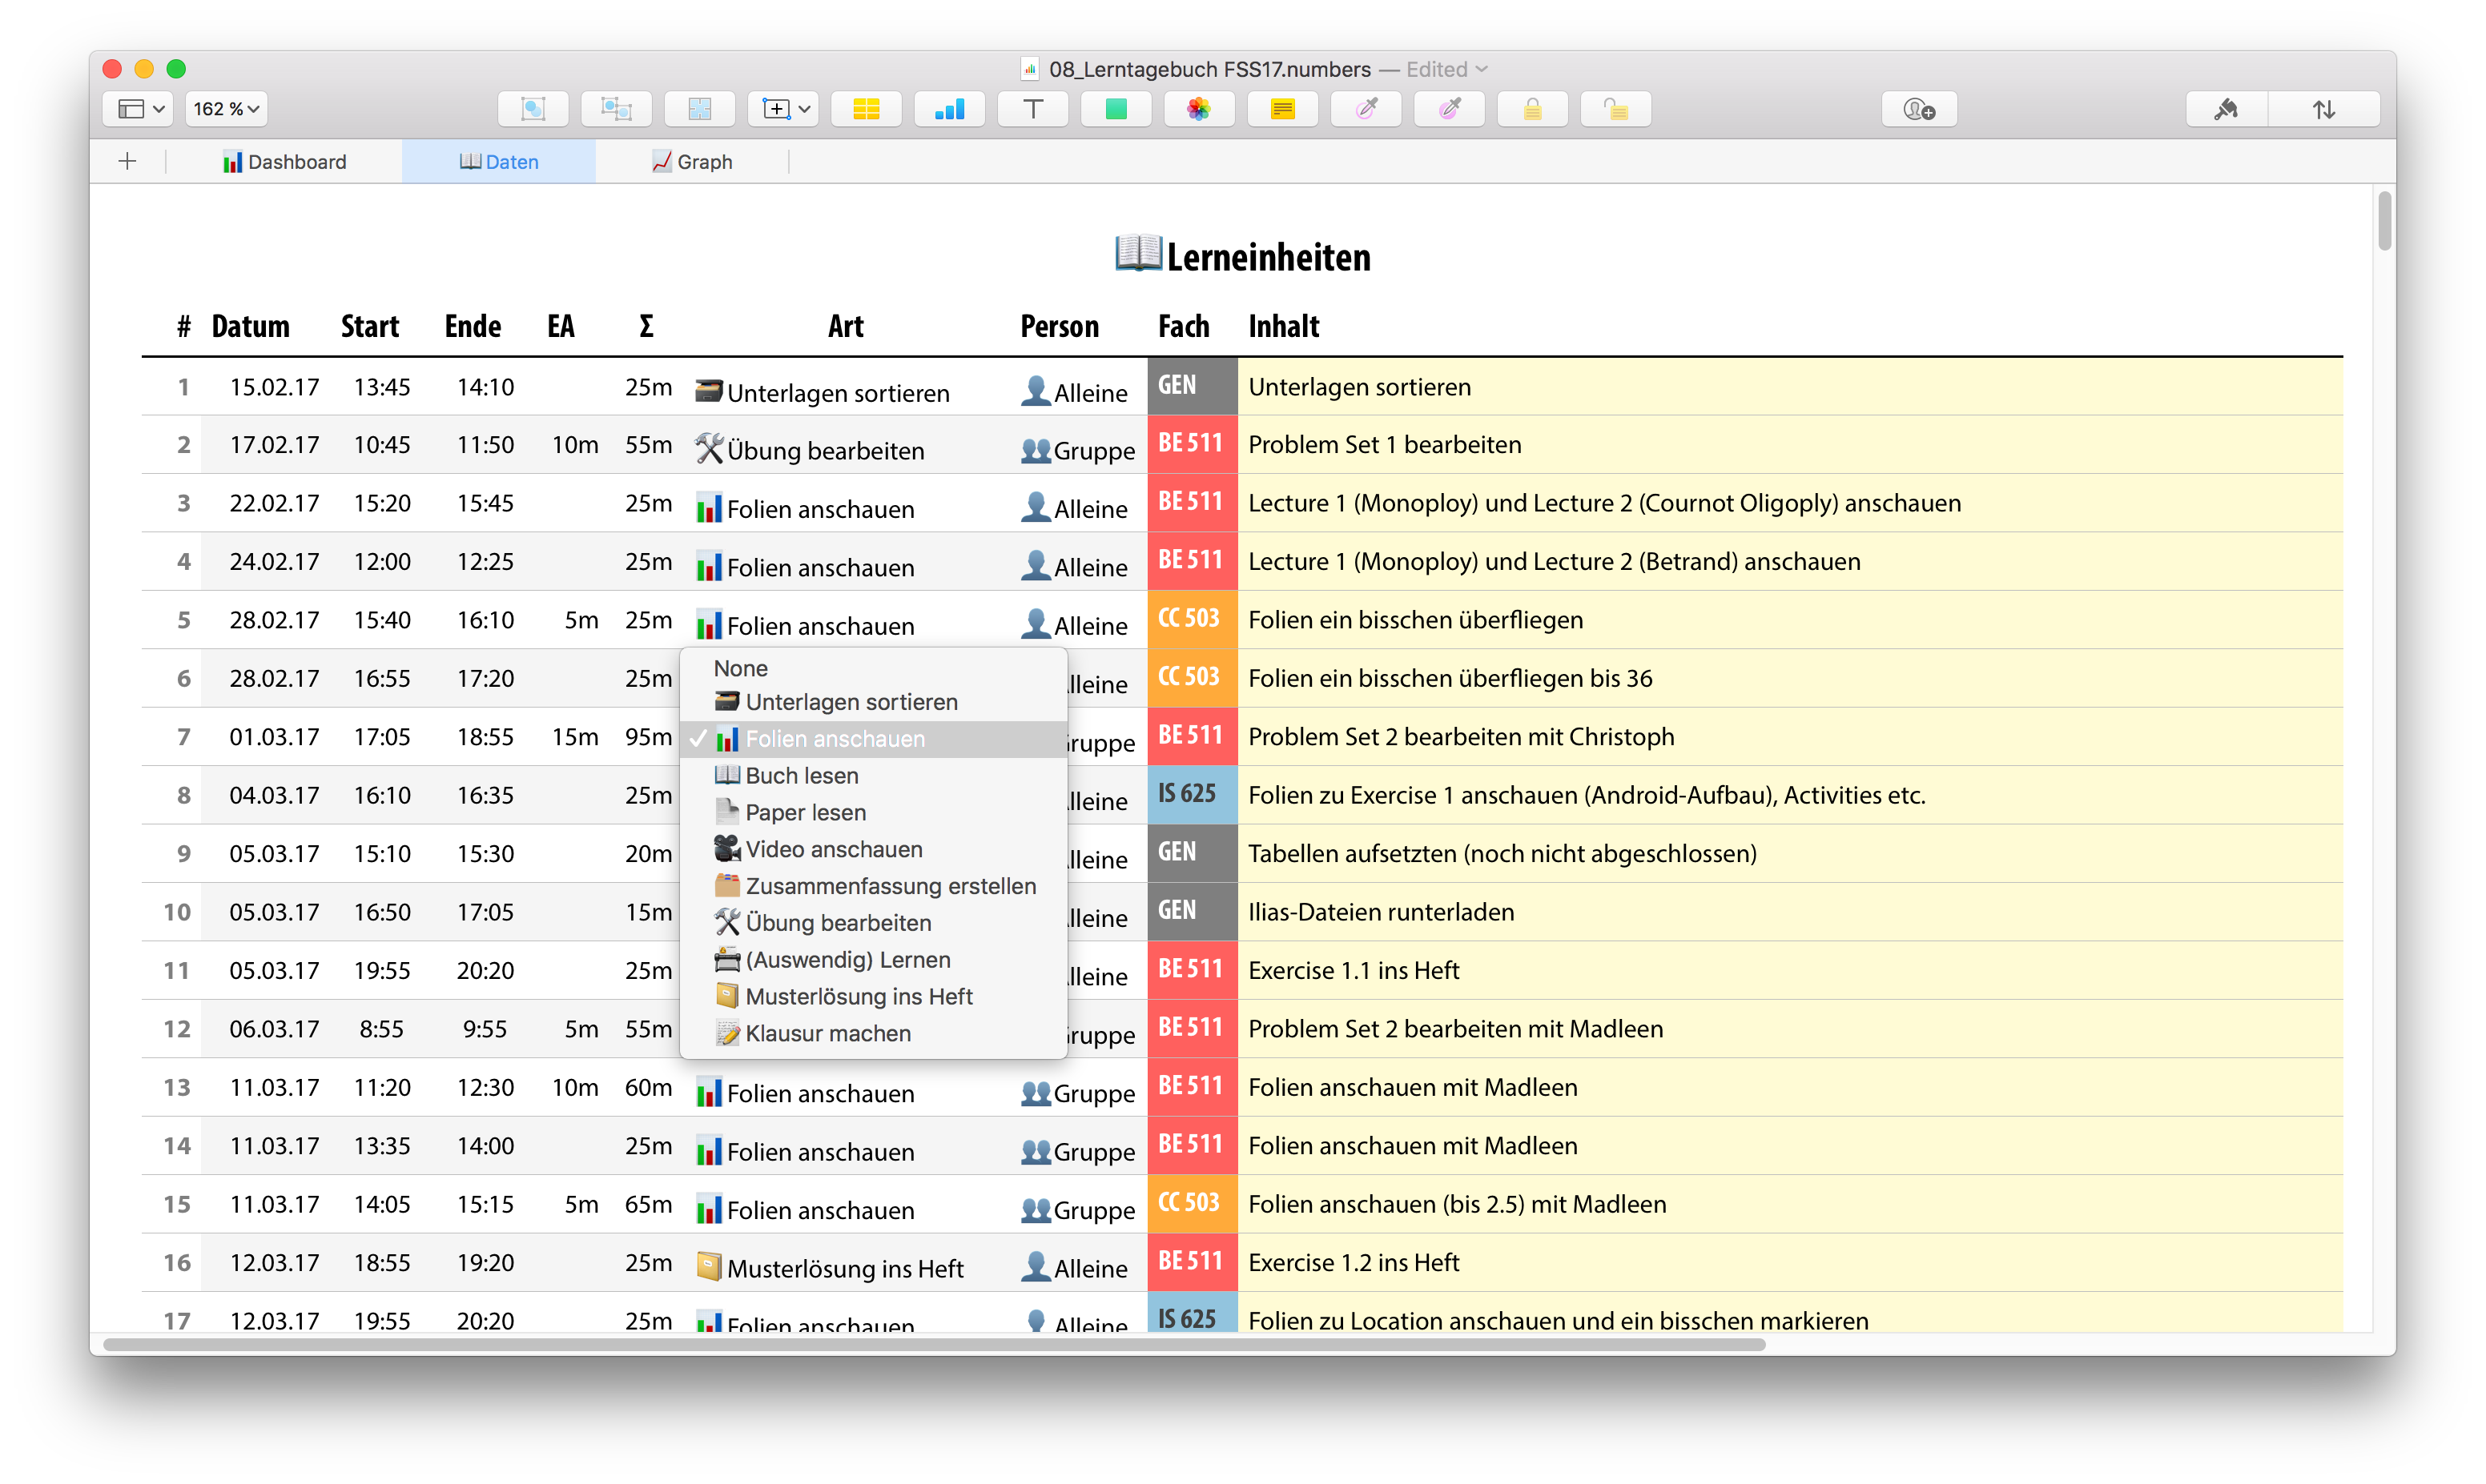Screen dimensions: 2486x1484
Task: Open the Photos media browser
Action: [x=1198, y=109]
